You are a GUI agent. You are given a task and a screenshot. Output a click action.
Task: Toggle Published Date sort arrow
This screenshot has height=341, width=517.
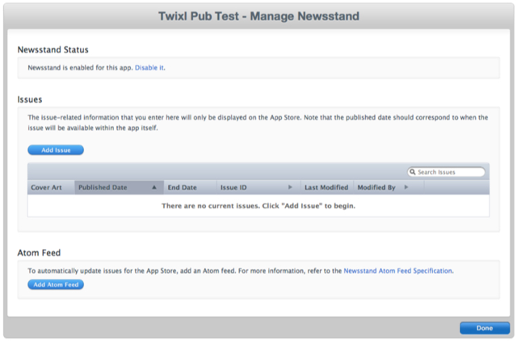point(154,187)
